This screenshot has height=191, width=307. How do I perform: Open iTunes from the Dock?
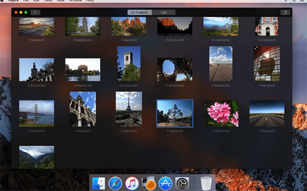click(x=132, y=183)
